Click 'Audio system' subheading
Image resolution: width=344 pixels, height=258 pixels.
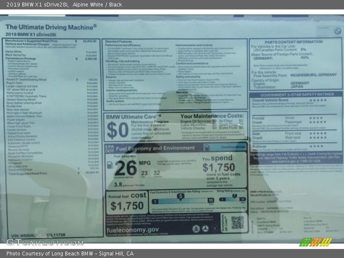115,101
